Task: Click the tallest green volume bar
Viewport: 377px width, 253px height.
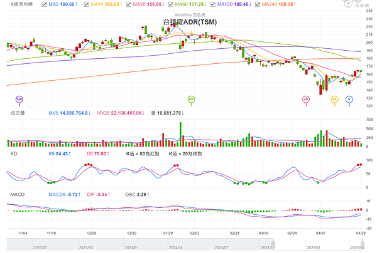Action: pyautogui.click(x=180, y=135)
